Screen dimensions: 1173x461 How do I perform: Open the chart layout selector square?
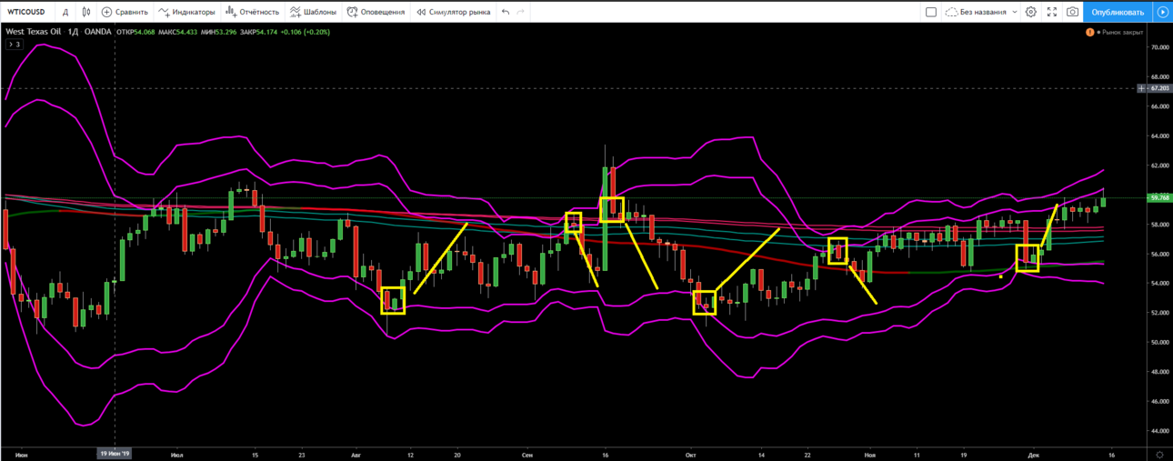(930, 12)
